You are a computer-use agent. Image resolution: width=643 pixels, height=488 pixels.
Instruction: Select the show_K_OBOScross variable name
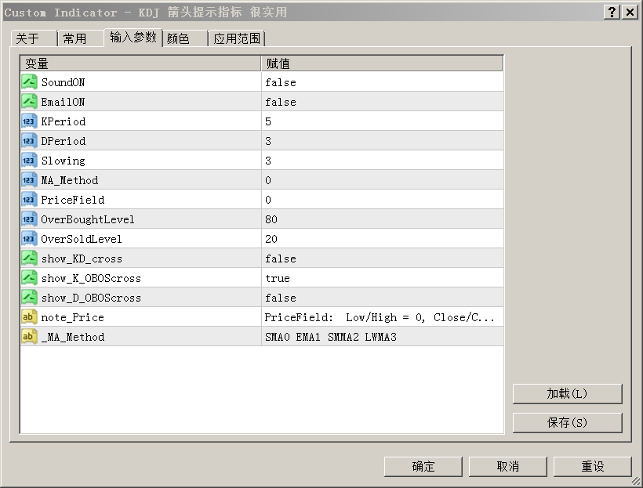click(x=91, y=279)
